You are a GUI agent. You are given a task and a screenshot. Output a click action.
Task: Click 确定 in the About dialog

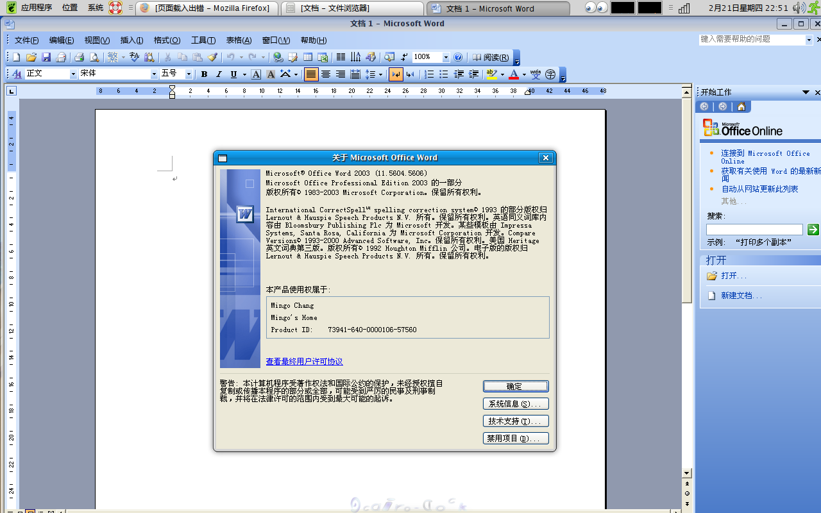[516, 387]
